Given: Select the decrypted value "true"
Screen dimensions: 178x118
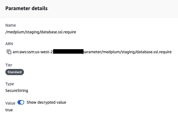Looking at the screenshot, I should pos(9,110).
